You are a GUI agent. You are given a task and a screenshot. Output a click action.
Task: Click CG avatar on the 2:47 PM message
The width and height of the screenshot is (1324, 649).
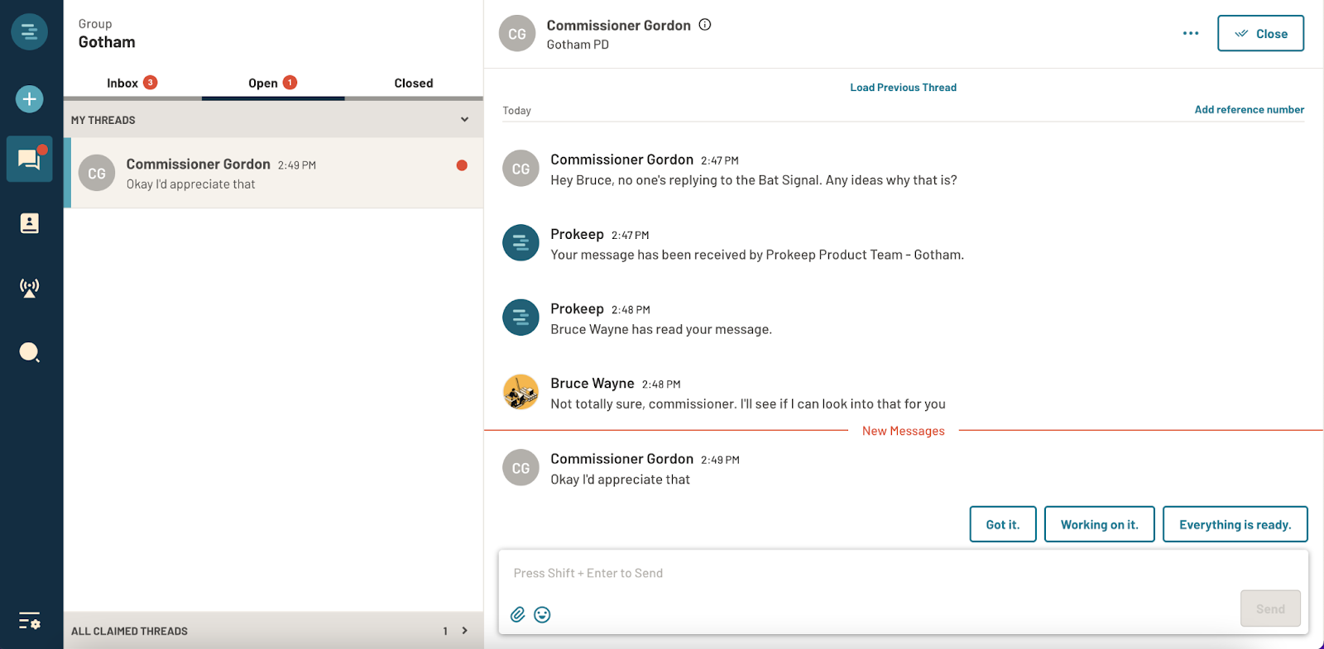tap(520, 169)
